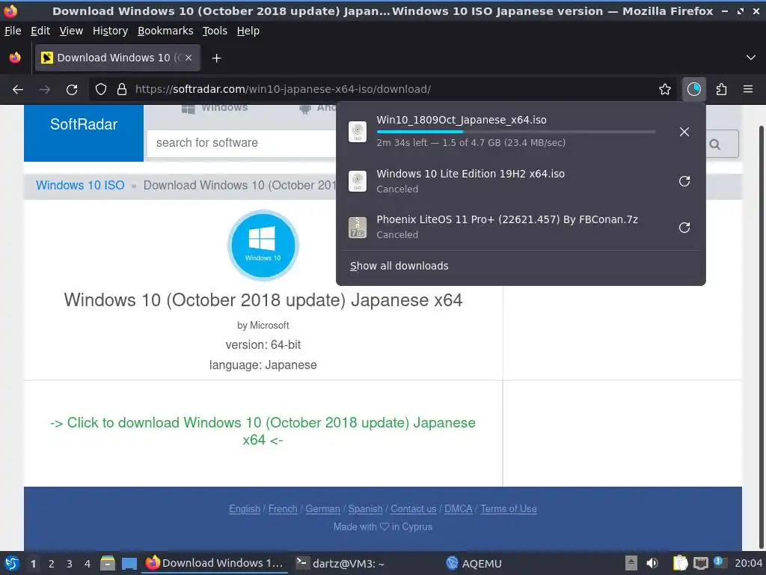The image size is (766, 575).
Task: Open the file manager taskbar icon
Action: point(108,563)
